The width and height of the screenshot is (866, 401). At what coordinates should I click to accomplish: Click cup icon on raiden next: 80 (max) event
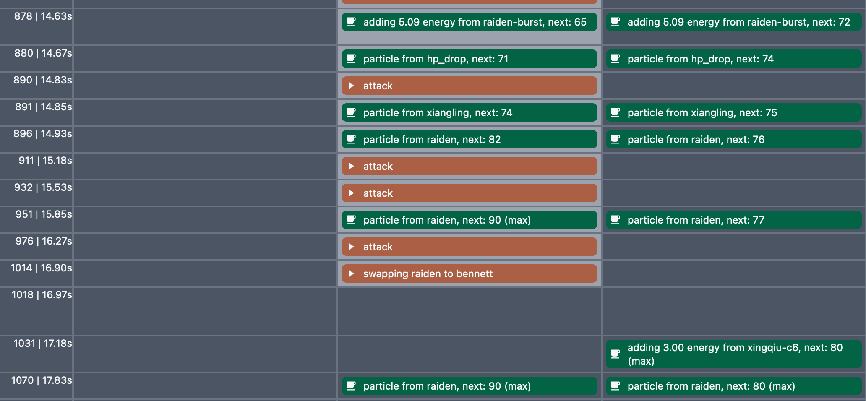click(616, 386)
